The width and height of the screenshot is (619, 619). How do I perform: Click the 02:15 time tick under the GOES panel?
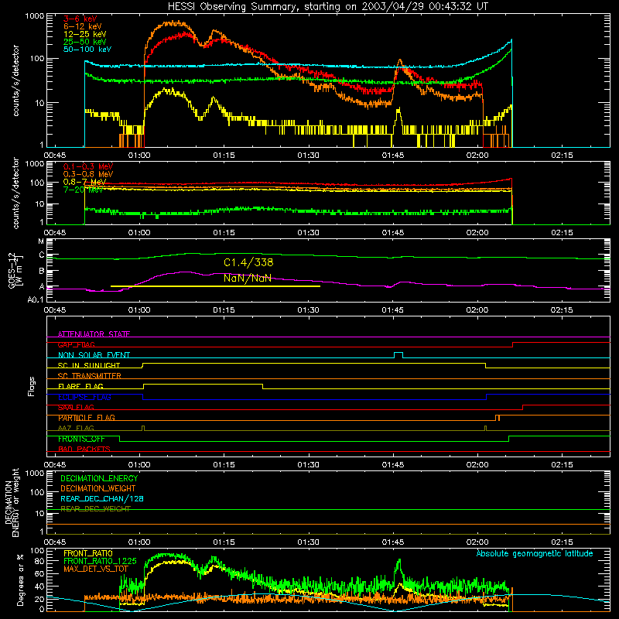[x=562, y=310]
